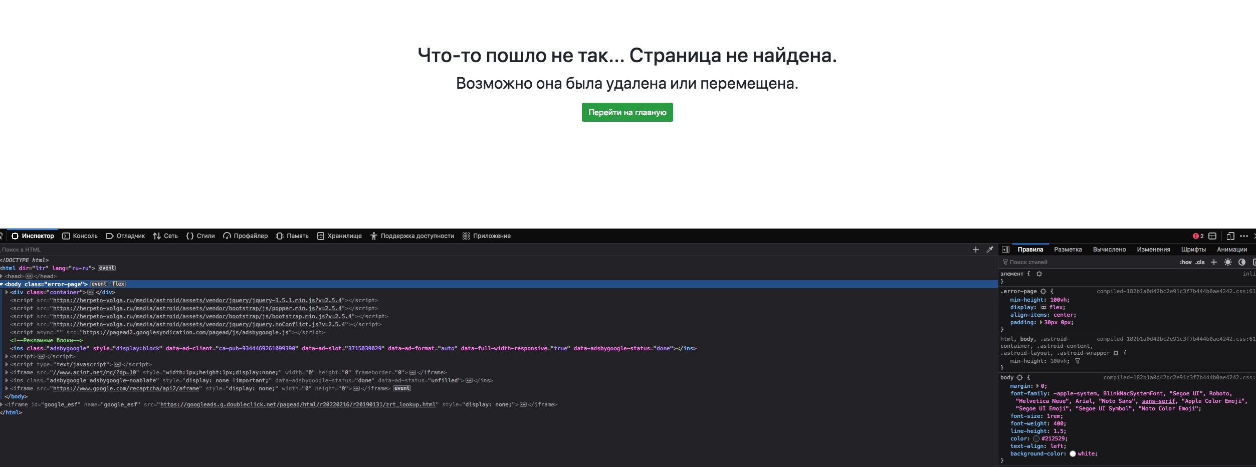Image resolution: width=1256 pixels, height=467 pixels.
Task: Click the plus icon to add style rule
Action: tap(1213, 262)
